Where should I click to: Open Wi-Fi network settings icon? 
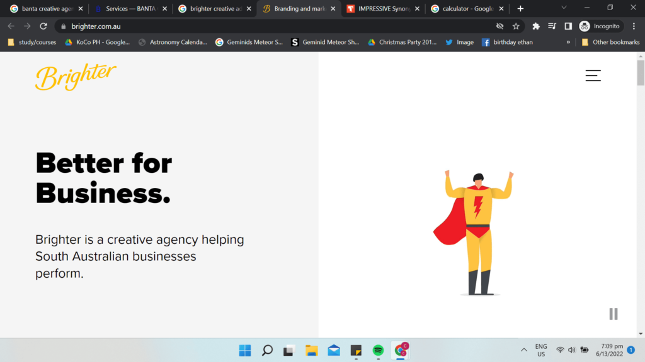[x=560, y=350]
